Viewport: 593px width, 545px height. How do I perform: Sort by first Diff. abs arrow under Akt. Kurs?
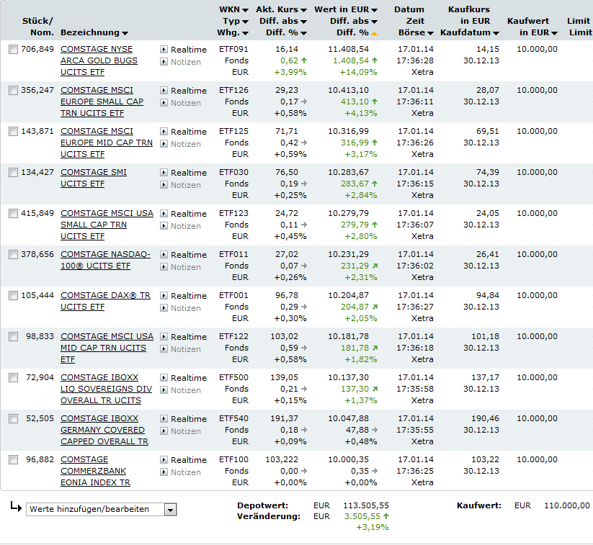(303, 22)
